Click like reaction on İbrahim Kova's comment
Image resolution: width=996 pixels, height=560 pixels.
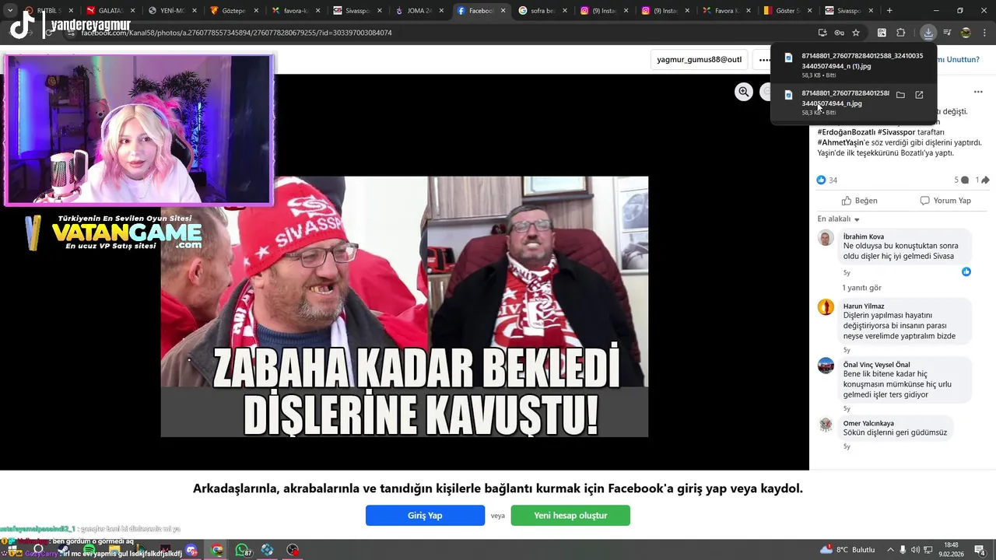point(966,271)
